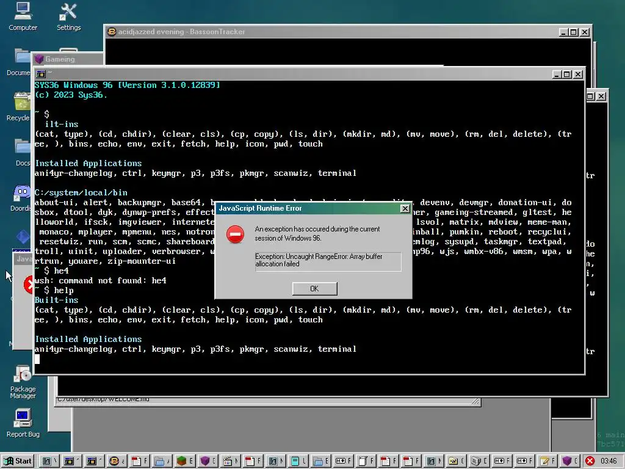Open the Package Manager desktop icon
The height and width of the screenshot is (469, 625).
click(x=23, y=382)
